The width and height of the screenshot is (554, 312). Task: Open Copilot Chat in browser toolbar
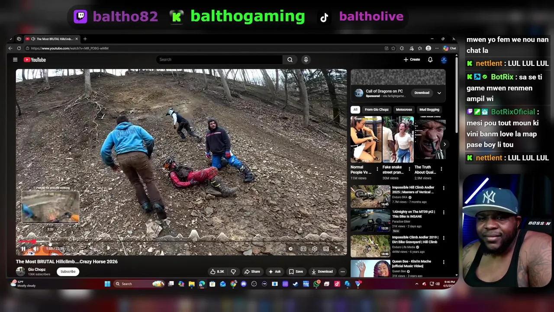(449, 48)
